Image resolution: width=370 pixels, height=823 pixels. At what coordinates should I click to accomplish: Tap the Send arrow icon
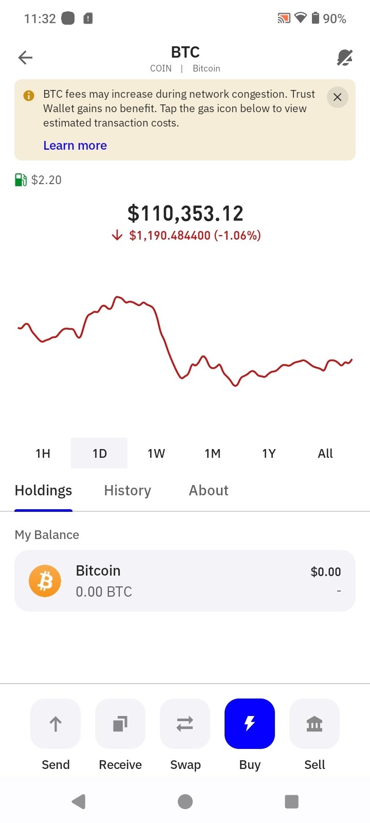coord(55,724)
